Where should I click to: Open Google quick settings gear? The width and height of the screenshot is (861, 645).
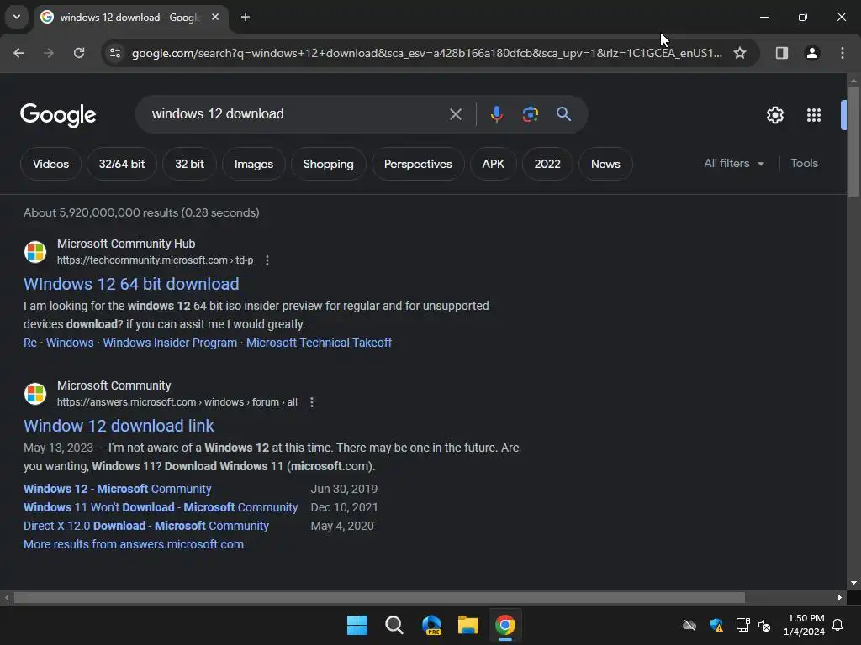pyautogui.click(x=774, y=115)
